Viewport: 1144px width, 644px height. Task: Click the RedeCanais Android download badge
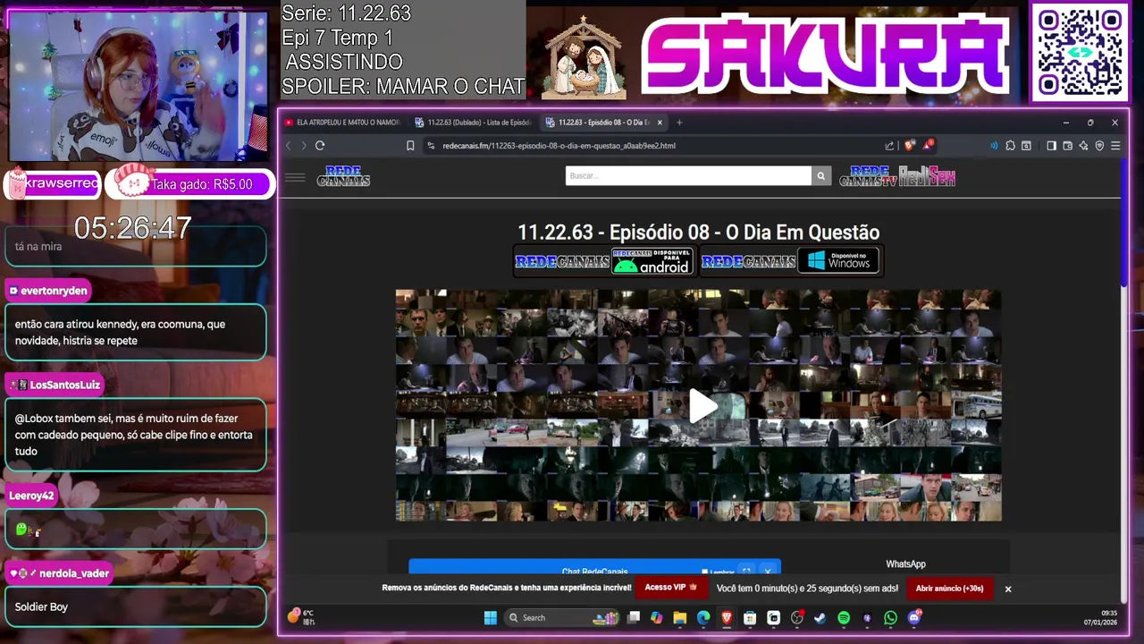[605, 261]
